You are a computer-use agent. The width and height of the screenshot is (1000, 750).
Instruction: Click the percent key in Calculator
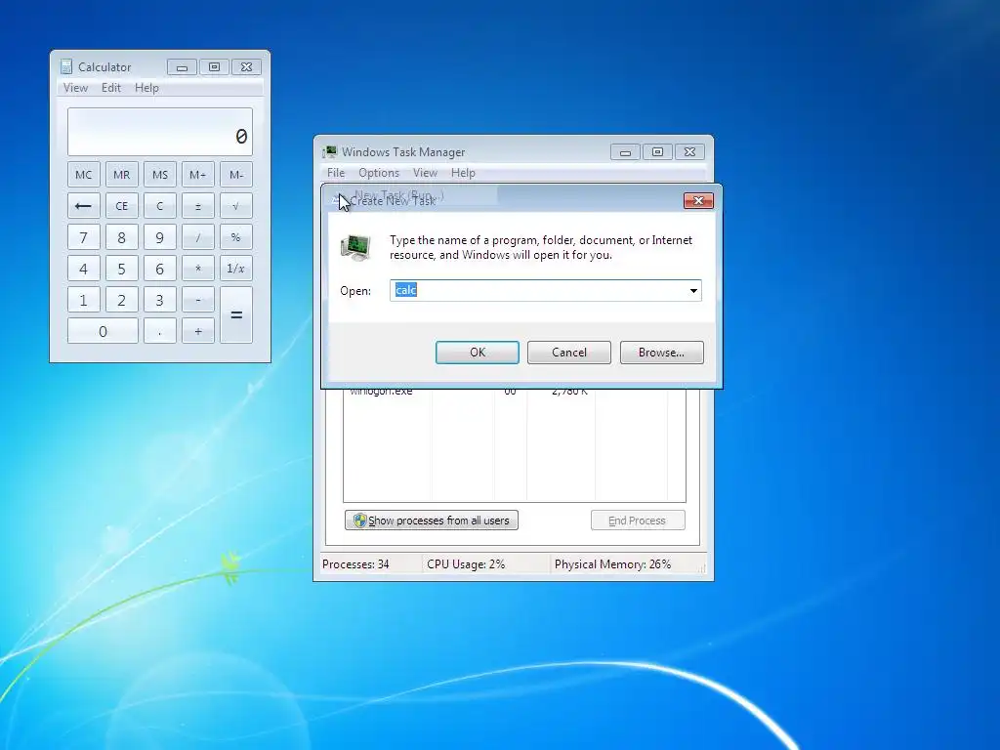pos(236,237)
